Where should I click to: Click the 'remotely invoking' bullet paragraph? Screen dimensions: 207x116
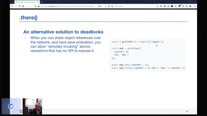[65, 44]
